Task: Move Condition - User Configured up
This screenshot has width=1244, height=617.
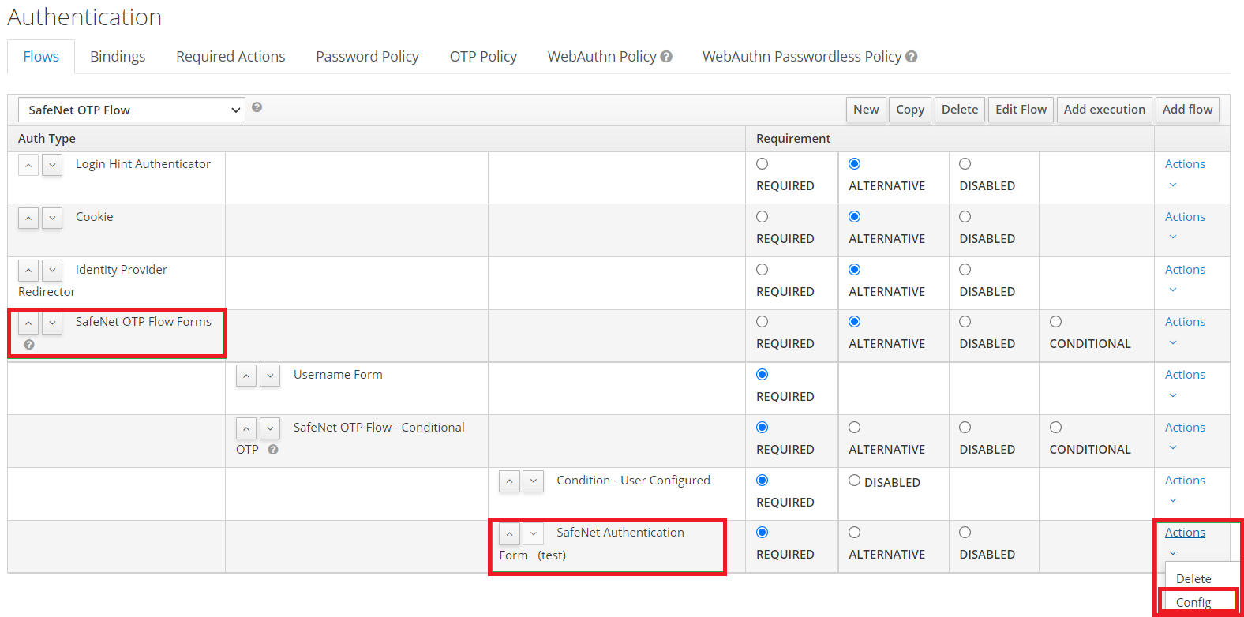Action: (510, 481)
